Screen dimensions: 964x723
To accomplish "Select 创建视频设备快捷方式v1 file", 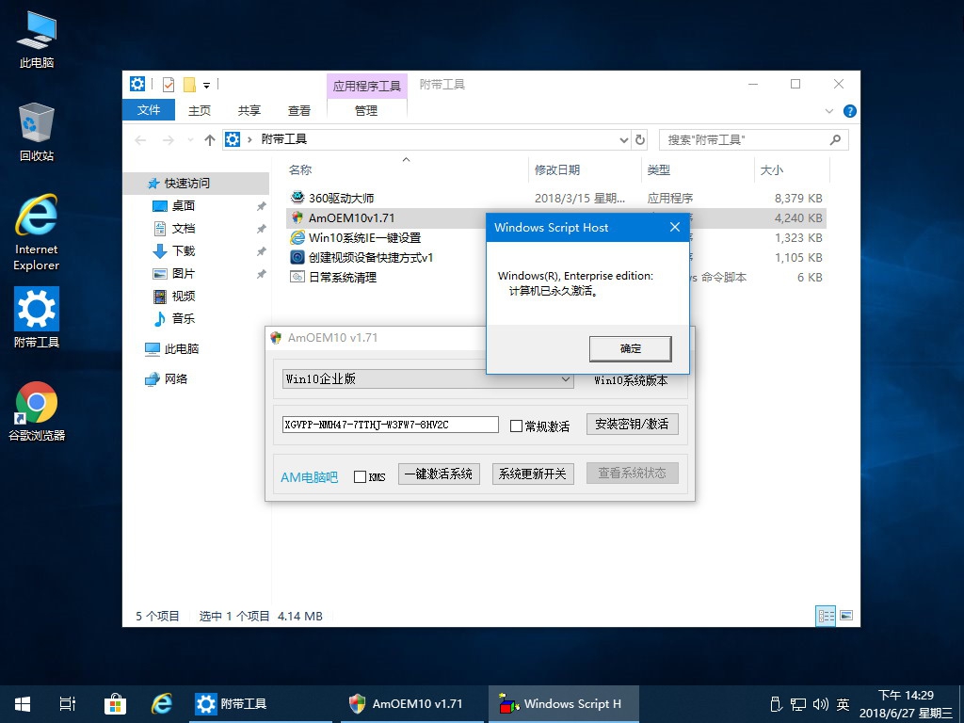I will [x=371, y=257].
